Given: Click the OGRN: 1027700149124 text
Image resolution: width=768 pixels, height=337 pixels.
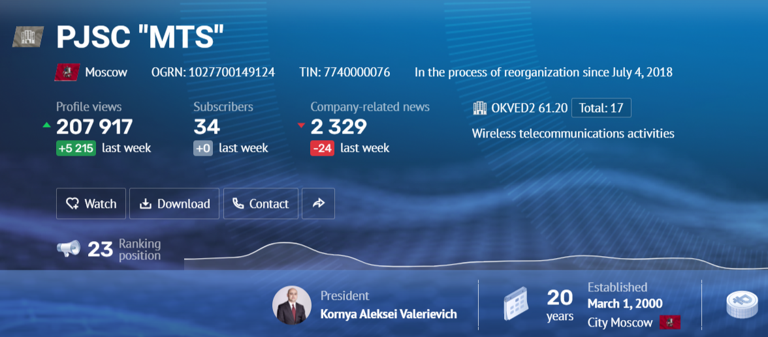Looking at the screenshot, I should 213,72.
